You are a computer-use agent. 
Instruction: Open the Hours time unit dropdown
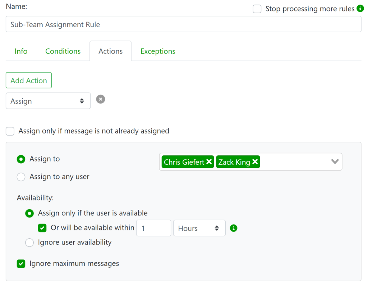[199, 228]
